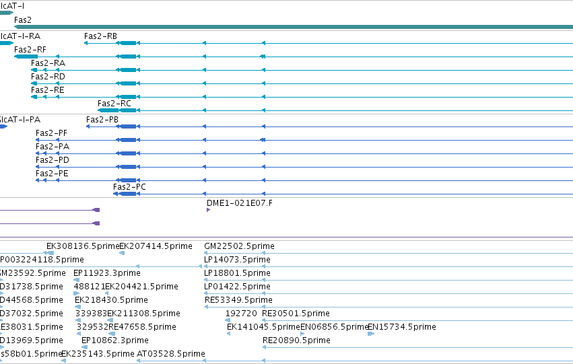Image resolution: width=573 pixels, height=364 pixels.
Task: Select the EK141045.5prime EST label
Action: tap(263, 328)
